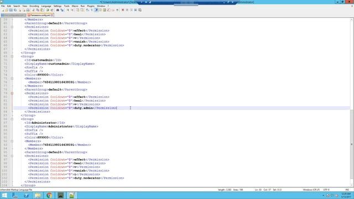
Task: Open a file with the toolbar Open icon
Action: 7,10
